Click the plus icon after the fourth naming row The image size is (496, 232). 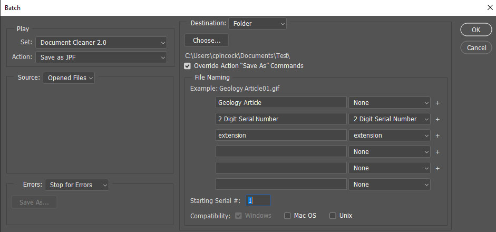pos(437,152)
